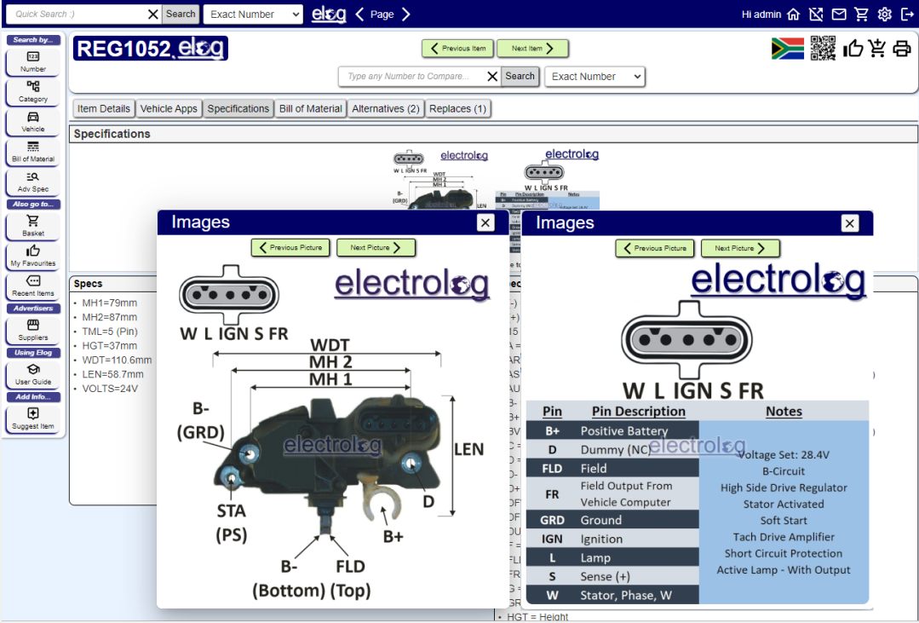Click the Next Item button
The image size is (919, 623).
532,49
